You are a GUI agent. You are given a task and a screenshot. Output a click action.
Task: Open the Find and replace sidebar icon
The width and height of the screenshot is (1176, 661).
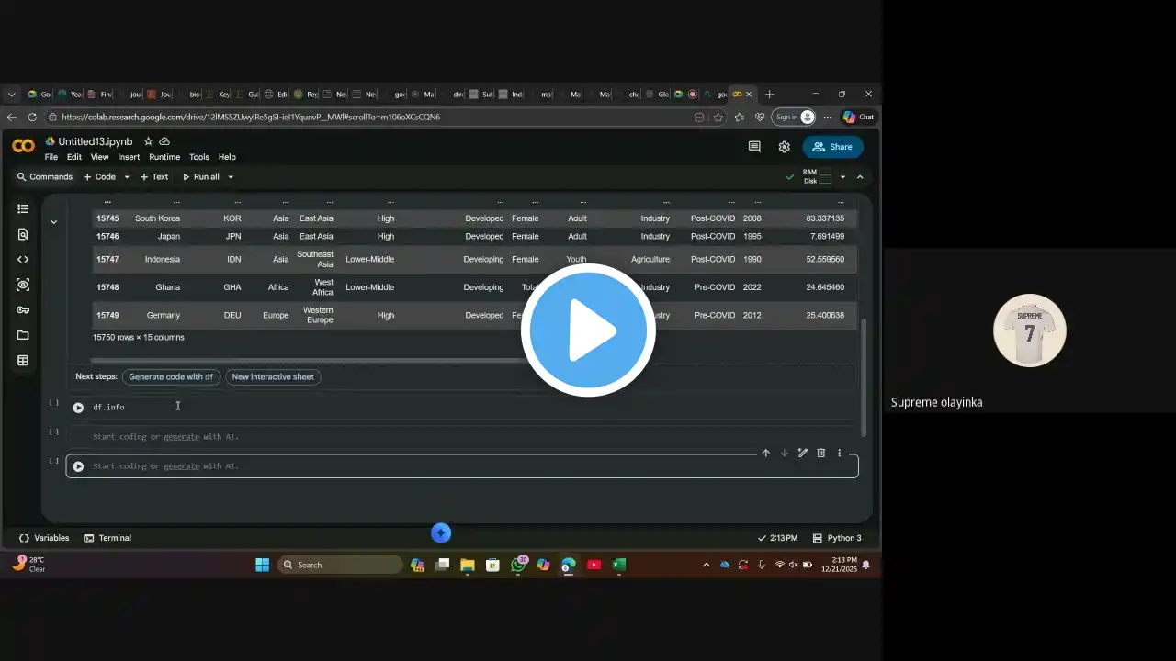[x=23, y=234]
